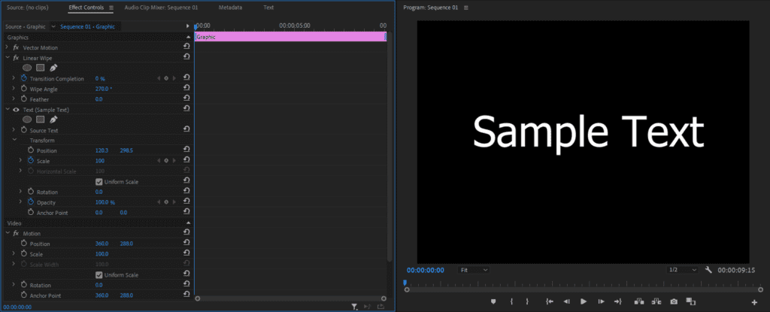Toggle Linear Wipe fx on or off
This screenshot has height=312, width=770.
pos(16,58)
